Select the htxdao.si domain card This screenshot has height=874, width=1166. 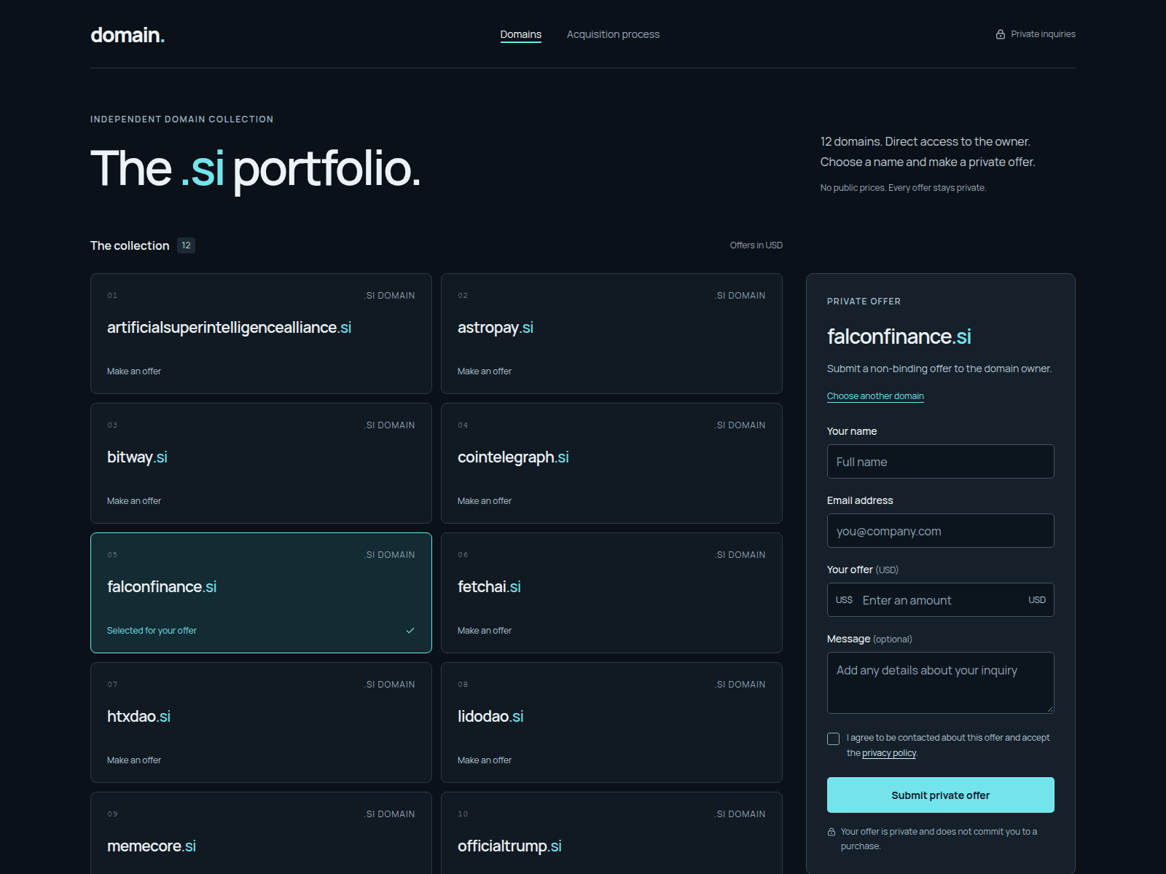click(x=261, y=723)
